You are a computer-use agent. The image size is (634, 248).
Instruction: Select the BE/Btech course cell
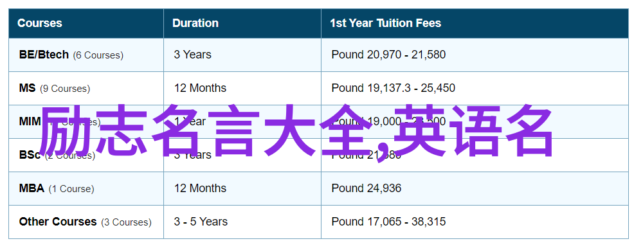(86, 55)
